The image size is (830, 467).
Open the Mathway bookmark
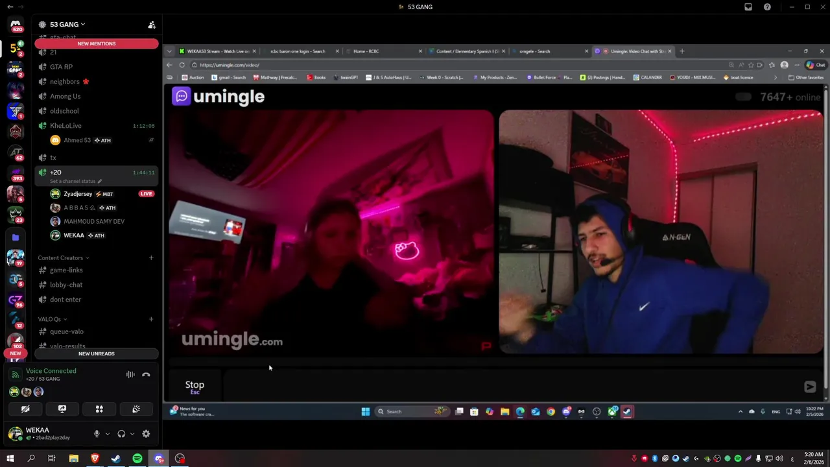[x=275, y=77]
